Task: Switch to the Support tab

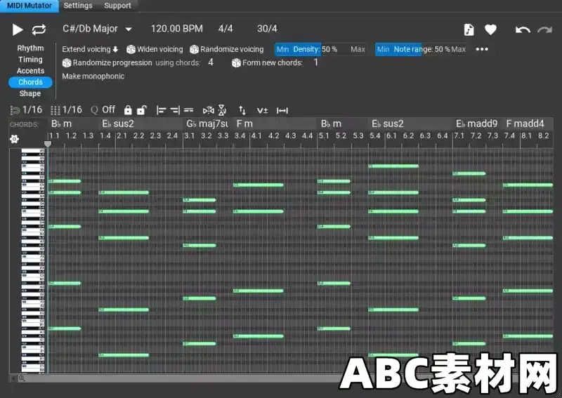Action: [x=117, y=6]
